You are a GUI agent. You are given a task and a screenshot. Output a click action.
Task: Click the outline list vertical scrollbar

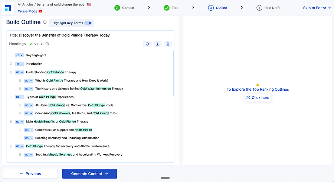174,73
